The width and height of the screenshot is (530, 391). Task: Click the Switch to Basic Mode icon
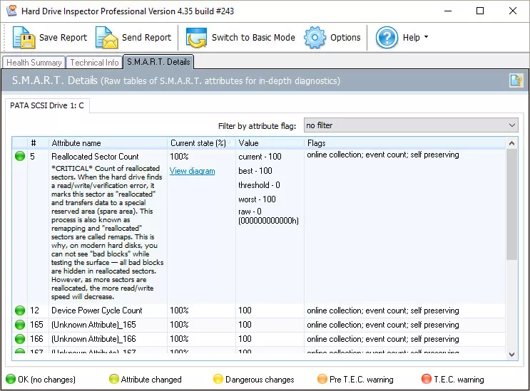196,38
